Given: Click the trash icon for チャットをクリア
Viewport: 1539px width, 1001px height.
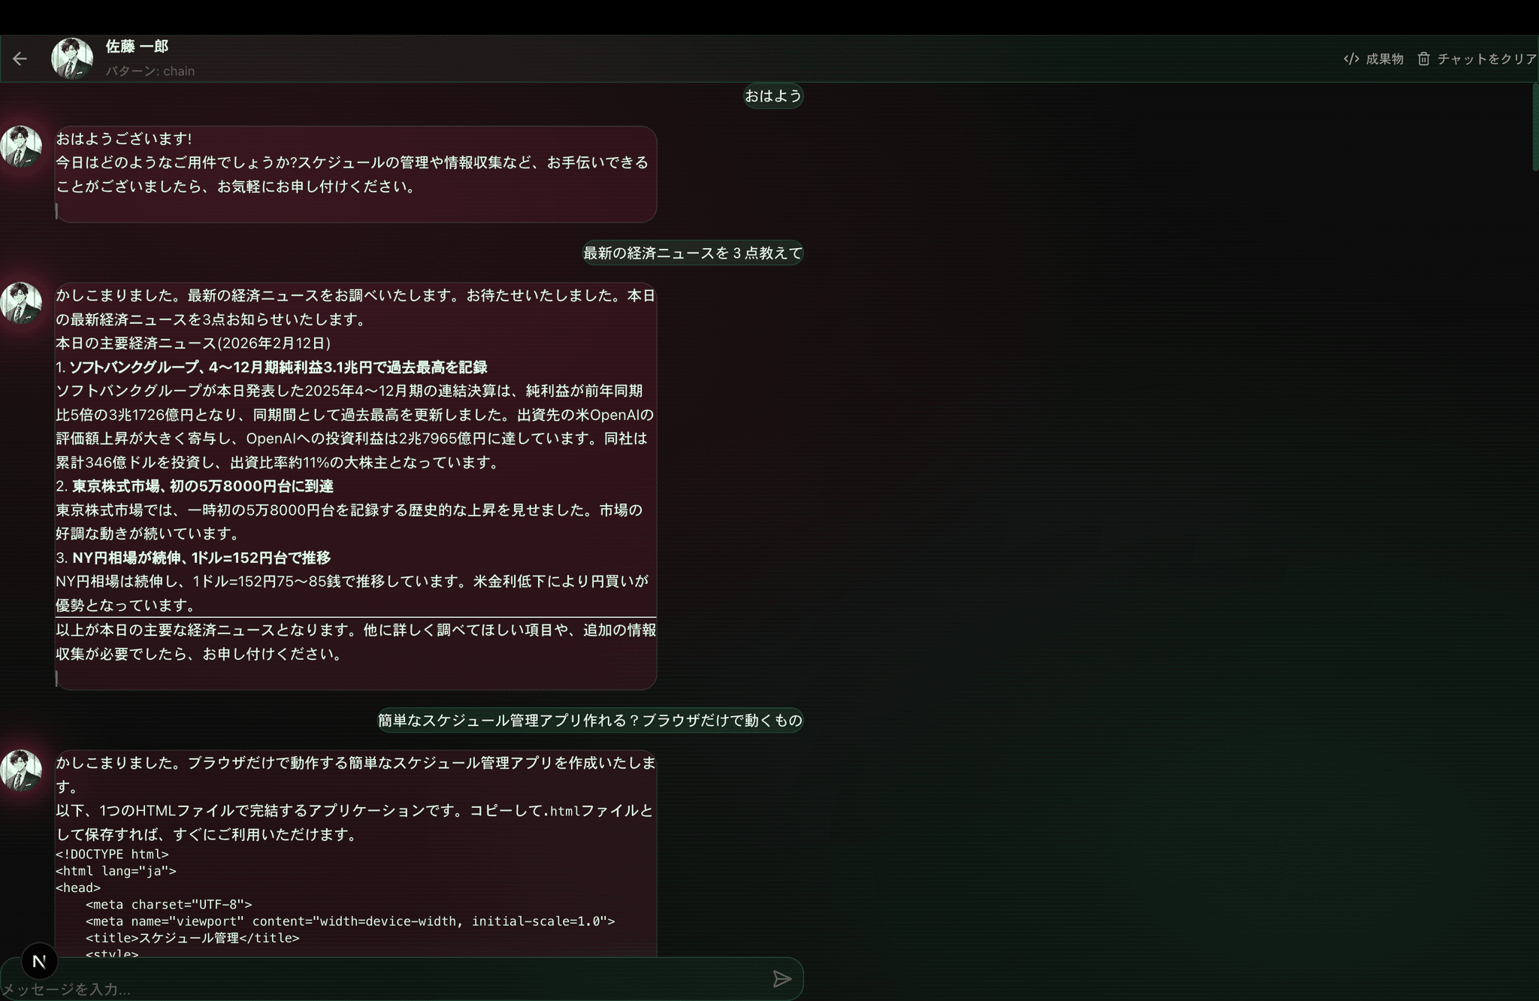Looking at the screenshot, I should point(1423,59).
